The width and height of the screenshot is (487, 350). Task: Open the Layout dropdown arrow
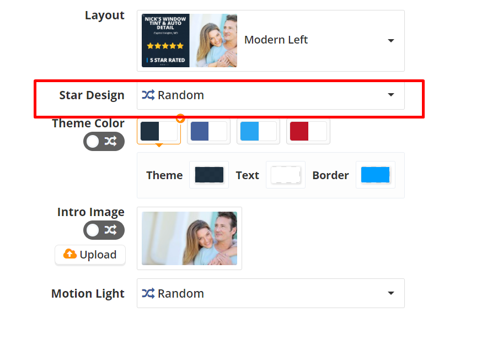tap(390, 41)
